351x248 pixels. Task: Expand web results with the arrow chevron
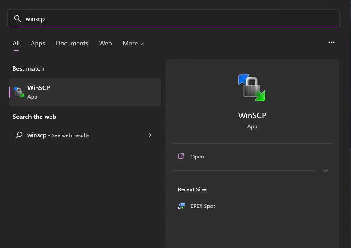click(150, 135)
